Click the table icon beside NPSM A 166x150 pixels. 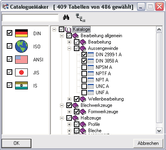[91, 67]
